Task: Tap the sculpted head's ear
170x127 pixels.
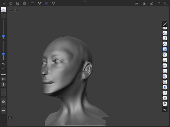Action: [x=87, y=70]
